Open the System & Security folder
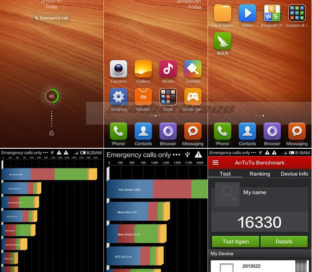Screen dimensions: 312x272 [297, 13]
